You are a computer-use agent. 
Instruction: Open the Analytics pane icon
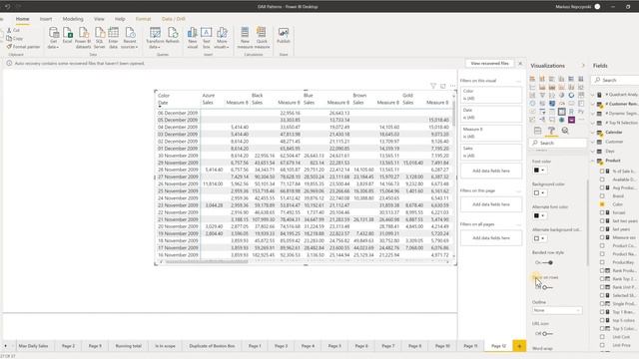coord(565,131)
